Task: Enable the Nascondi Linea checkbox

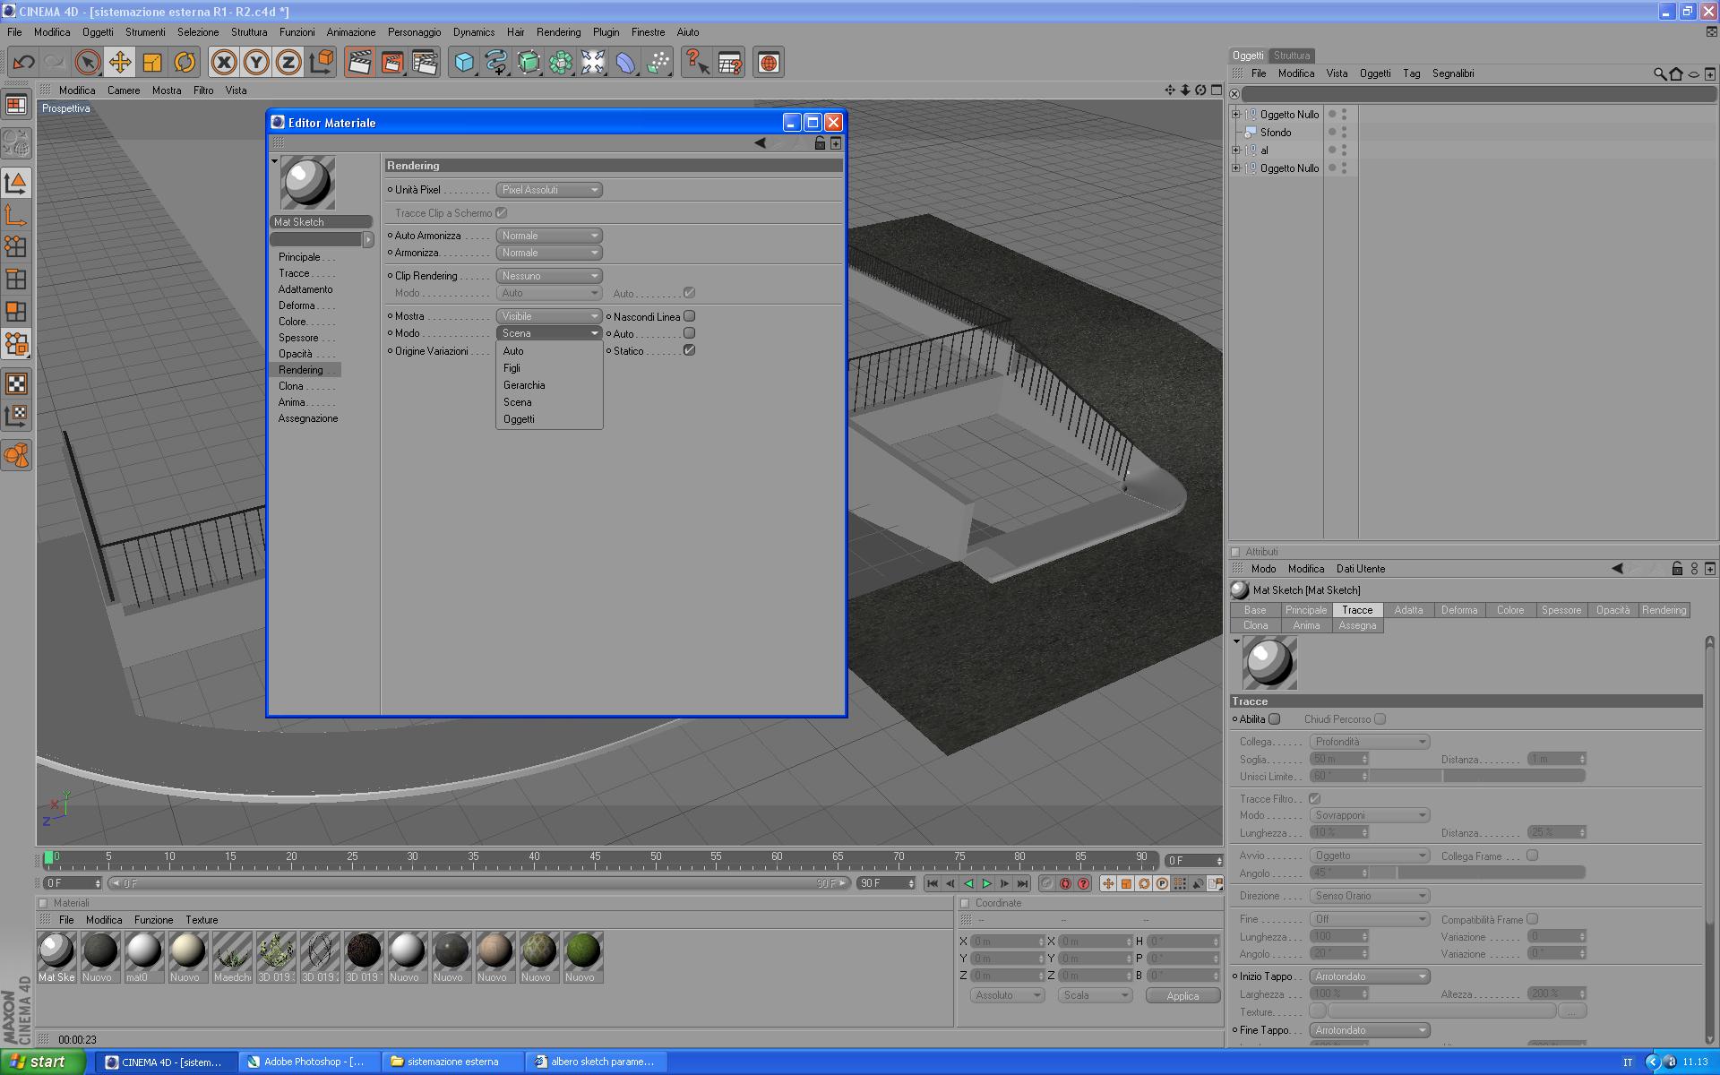Action: tap(689, 316)
